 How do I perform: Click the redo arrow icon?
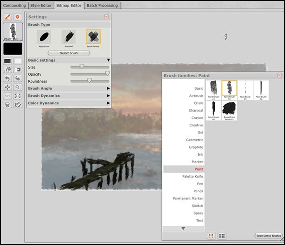pyautogui.click(x=17, y=79)
